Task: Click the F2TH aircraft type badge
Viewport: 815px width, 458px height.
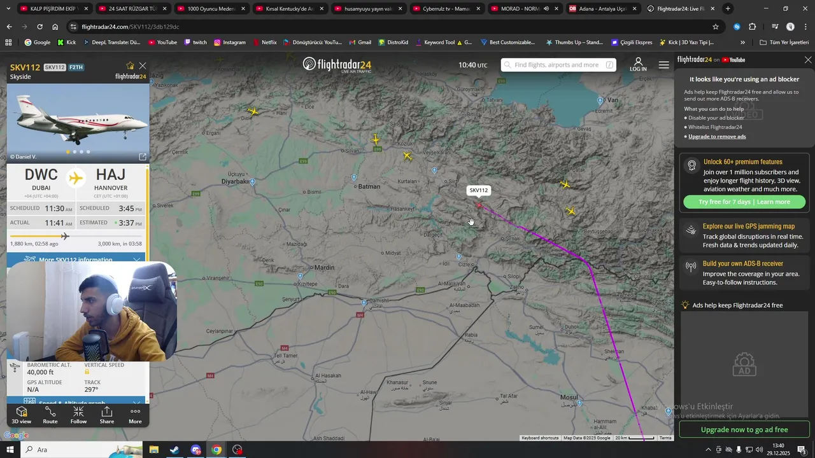Action: 76,67
